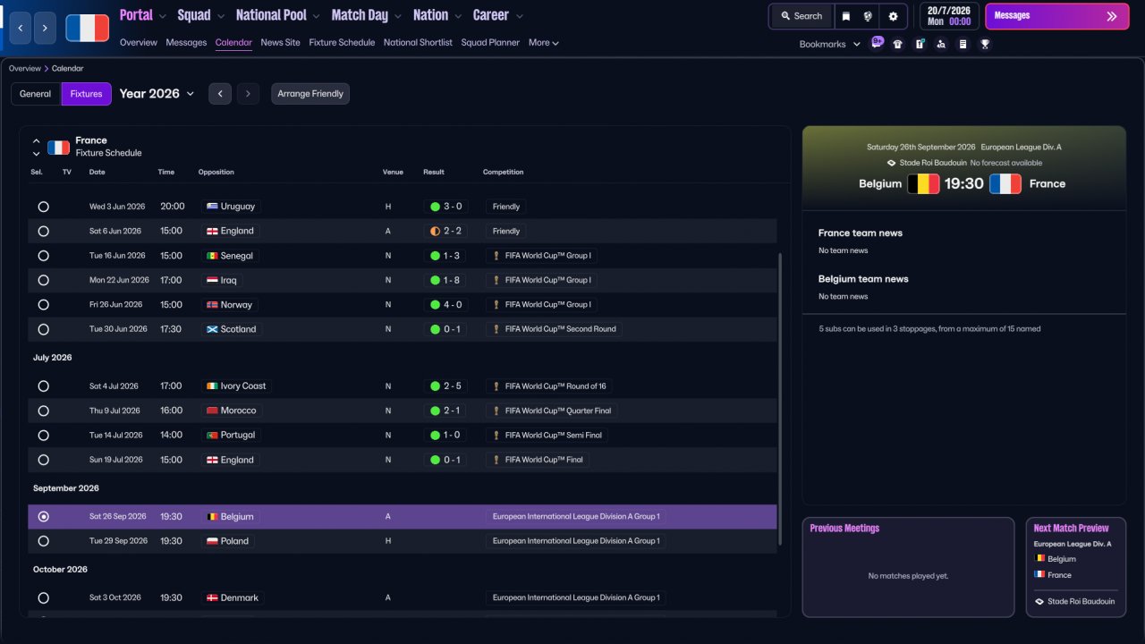Click the Uruguay flag icon
1145x644 pixels.
pyautogui.click(x=212, y=207)
